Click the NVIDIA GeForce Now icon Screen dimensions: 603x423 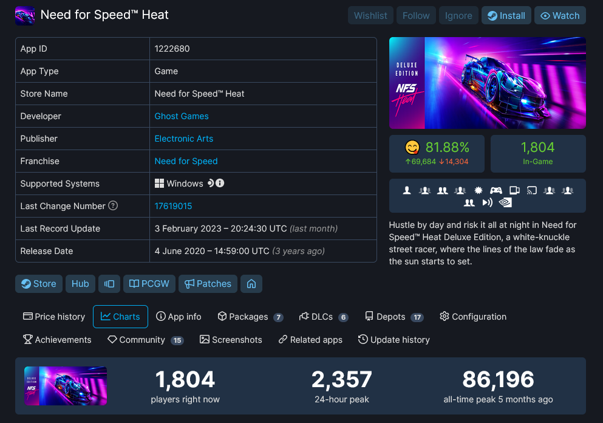click(x=505, y=202)
